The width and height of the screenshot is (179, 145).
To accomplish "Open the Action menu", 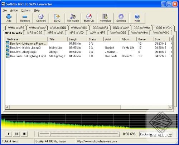I will tap(14, 10).
